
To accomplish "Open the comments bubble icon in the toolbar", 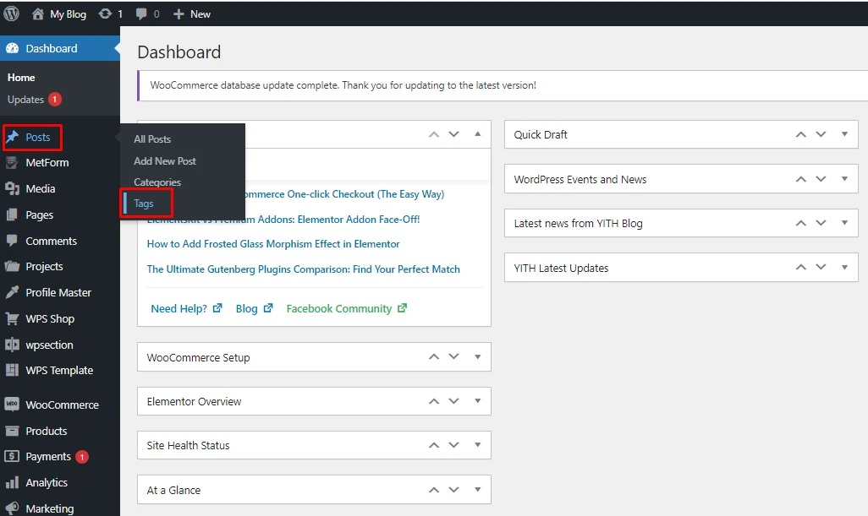I will (x=141, y=14).
